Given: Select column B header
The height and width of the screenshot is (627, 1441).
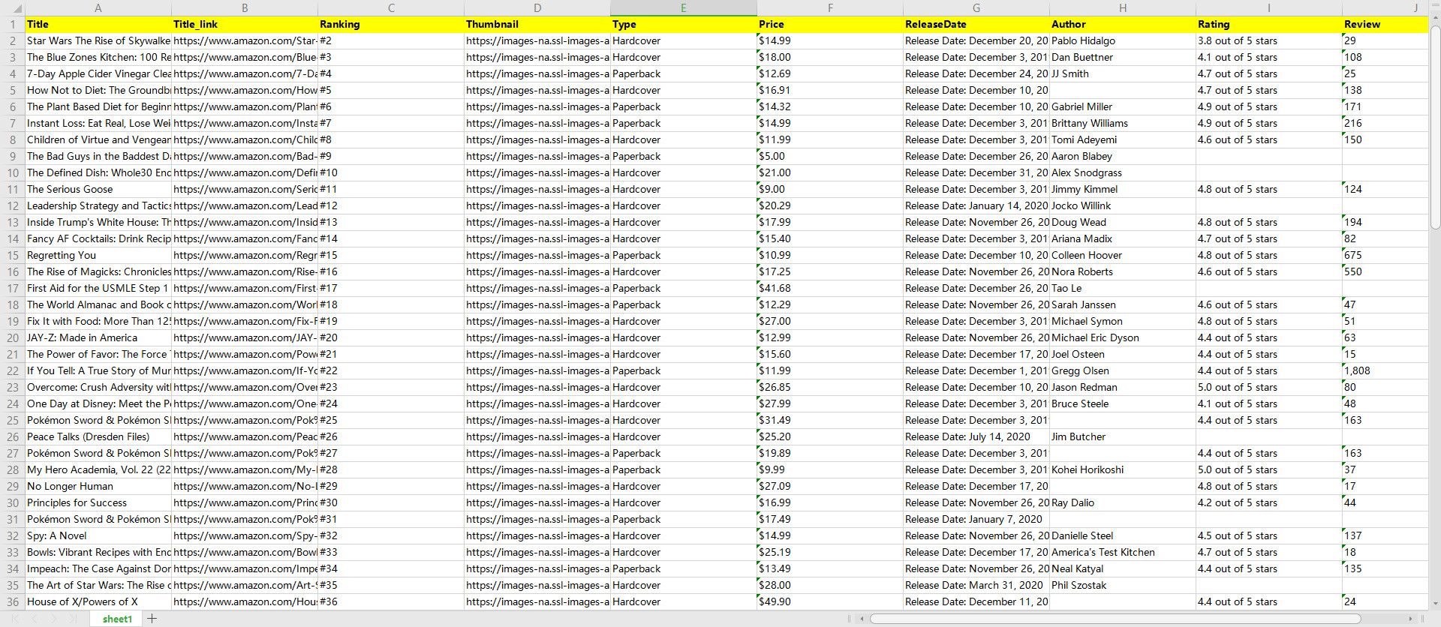Looking at the screenshot, I should [245, 7].
